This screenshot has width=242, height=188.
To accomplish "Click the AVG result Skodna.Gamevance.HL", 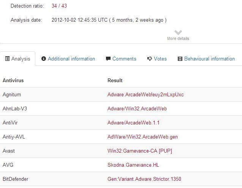I will coord(132,165).
